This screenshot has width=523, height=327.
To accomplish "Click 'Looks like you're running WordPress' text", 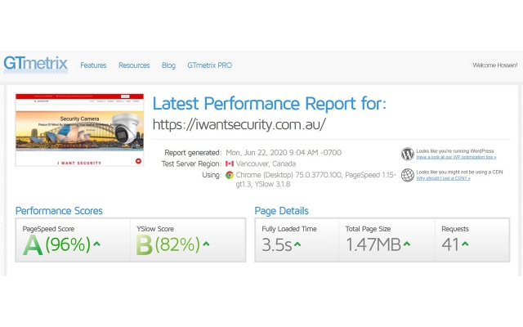I will pyautogui.click(x=455, y=150).
